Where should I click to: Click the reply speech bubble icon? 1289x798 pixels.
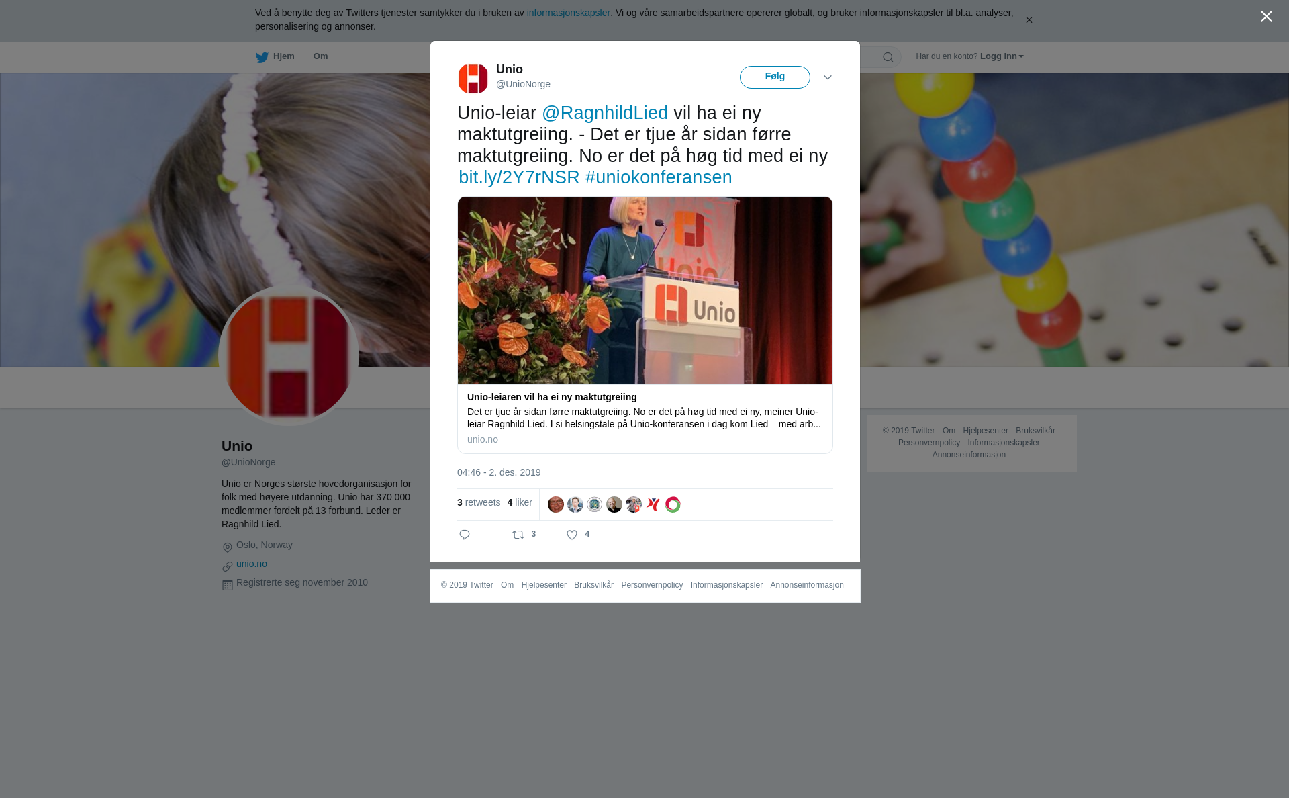(465, 535)
